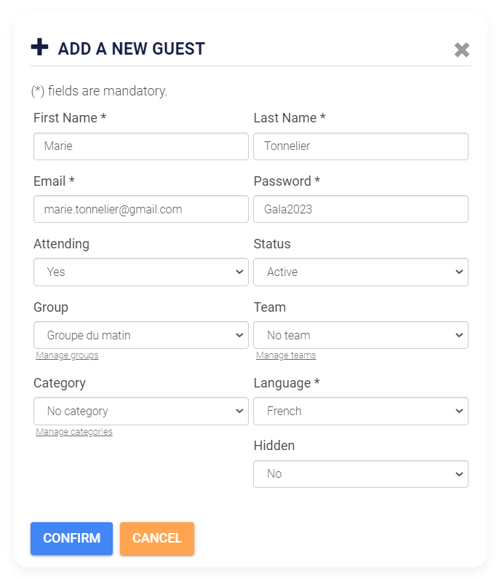502x579 pixels.
Task: Cancel the new guest form
Action: [157, 538]
